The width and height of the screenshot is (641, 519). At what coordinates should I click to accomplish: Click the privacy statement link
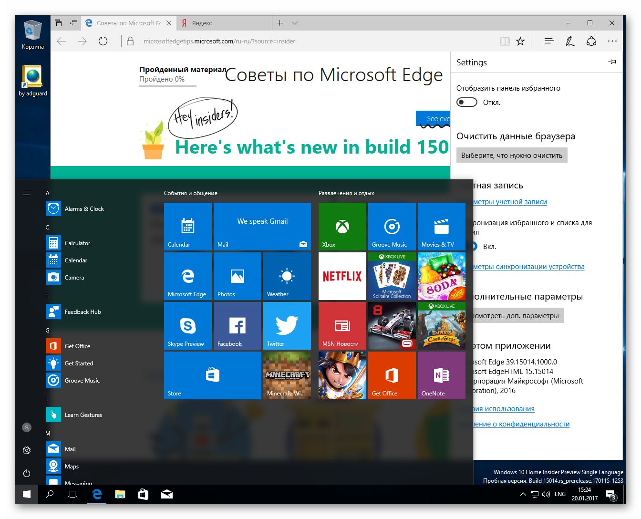pyautogui.click(x=521, y=424)
